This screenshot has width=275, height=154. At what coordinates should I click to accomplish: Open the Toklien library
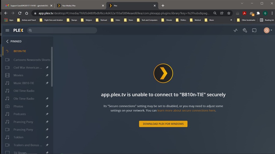pyautogui.click(x=18, y=137)
